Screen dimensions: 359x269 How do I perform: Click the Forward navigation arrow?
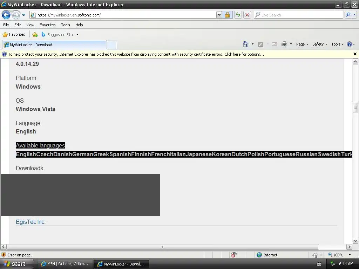click(x=16, y=15)
